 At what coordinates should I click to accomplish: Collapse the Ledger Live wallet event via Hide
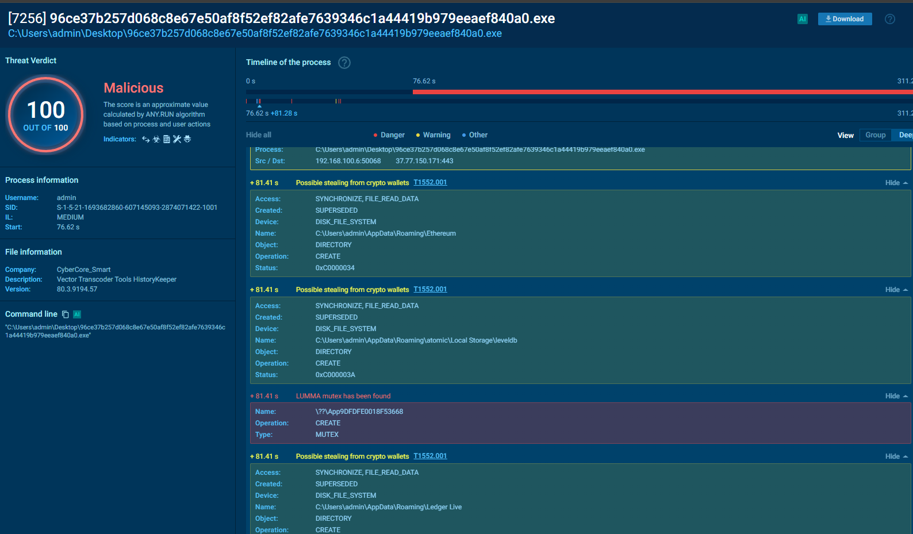coord(896,456)
